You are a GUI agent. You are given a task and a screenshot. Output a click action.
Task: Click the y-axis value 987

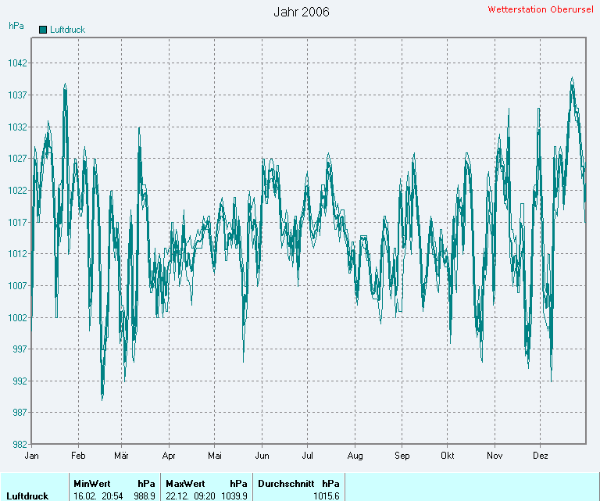pos(20,412)
